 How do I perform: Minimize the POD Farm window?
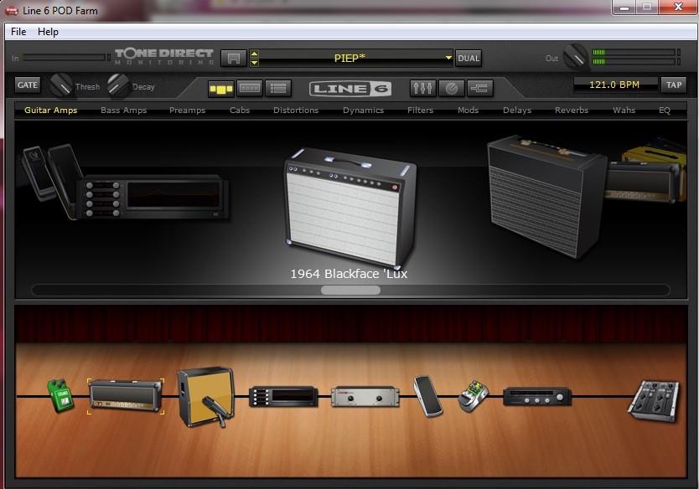624,8
